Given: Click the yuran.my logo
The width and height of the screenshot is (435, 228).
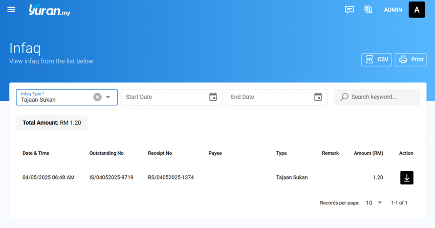Looking at the screenshot, I should [49, 10].
